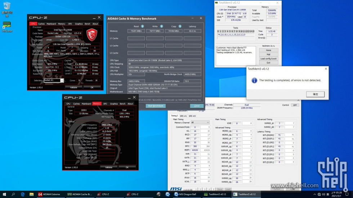Click the Memory Read value 75201 MB/s
The width and height of the screenshot is (353, 198).
[x=136, y=31]
